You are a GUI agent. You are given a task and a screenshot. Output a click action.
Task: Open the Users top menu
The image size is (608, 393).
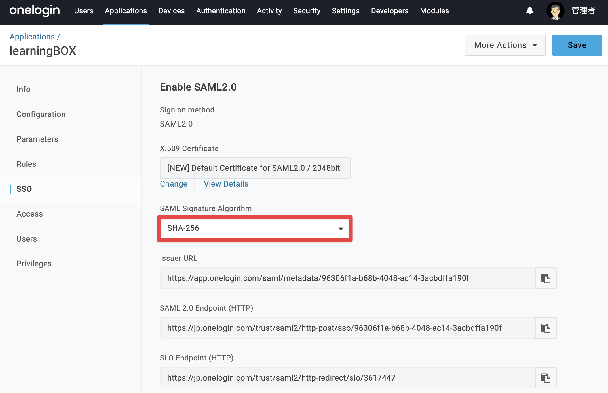click(x=84, y=11)
